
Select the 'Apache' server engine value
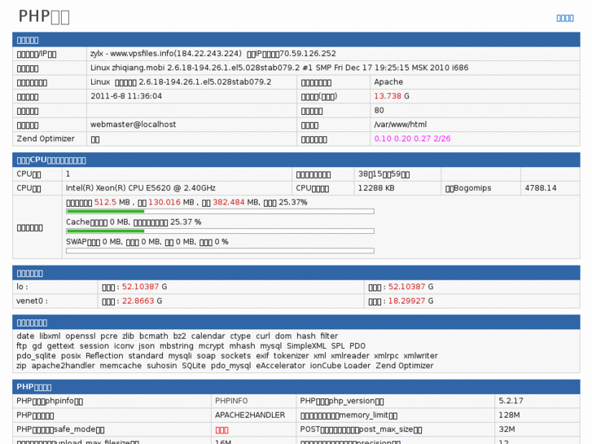pos(388,82)
